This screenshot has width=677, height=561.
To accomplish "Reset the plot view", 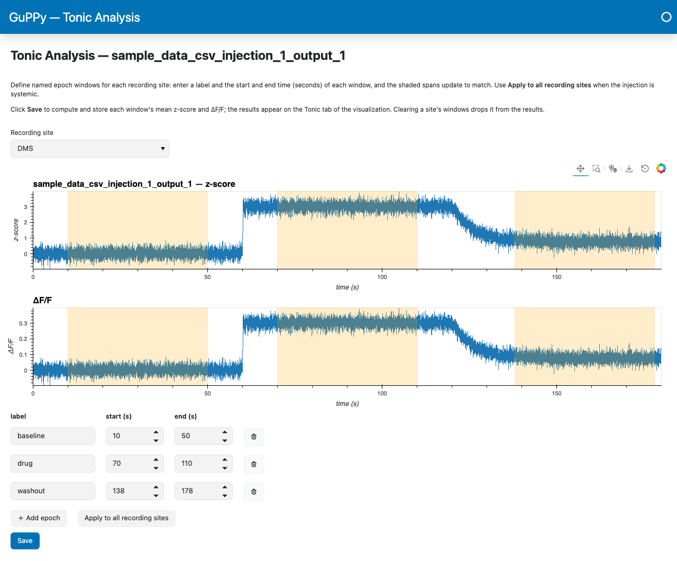I will [x=645, y=169].
